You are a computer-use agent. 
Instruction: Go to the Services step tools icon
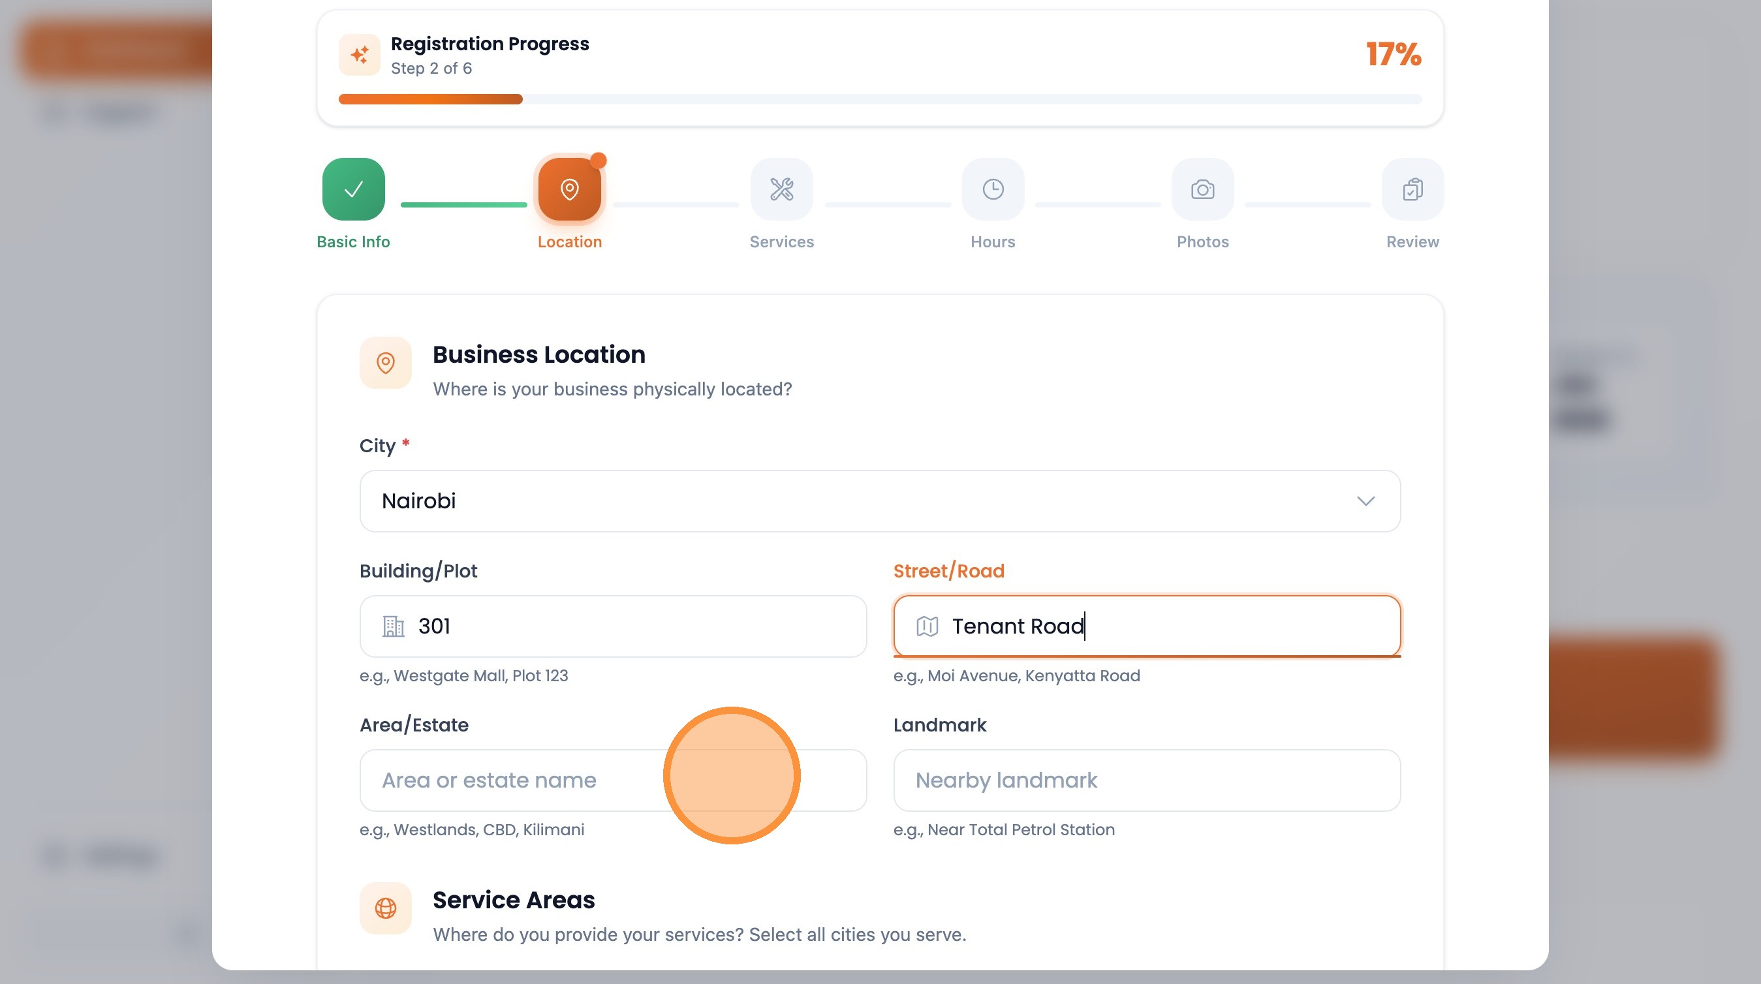(x=781, y=189)
